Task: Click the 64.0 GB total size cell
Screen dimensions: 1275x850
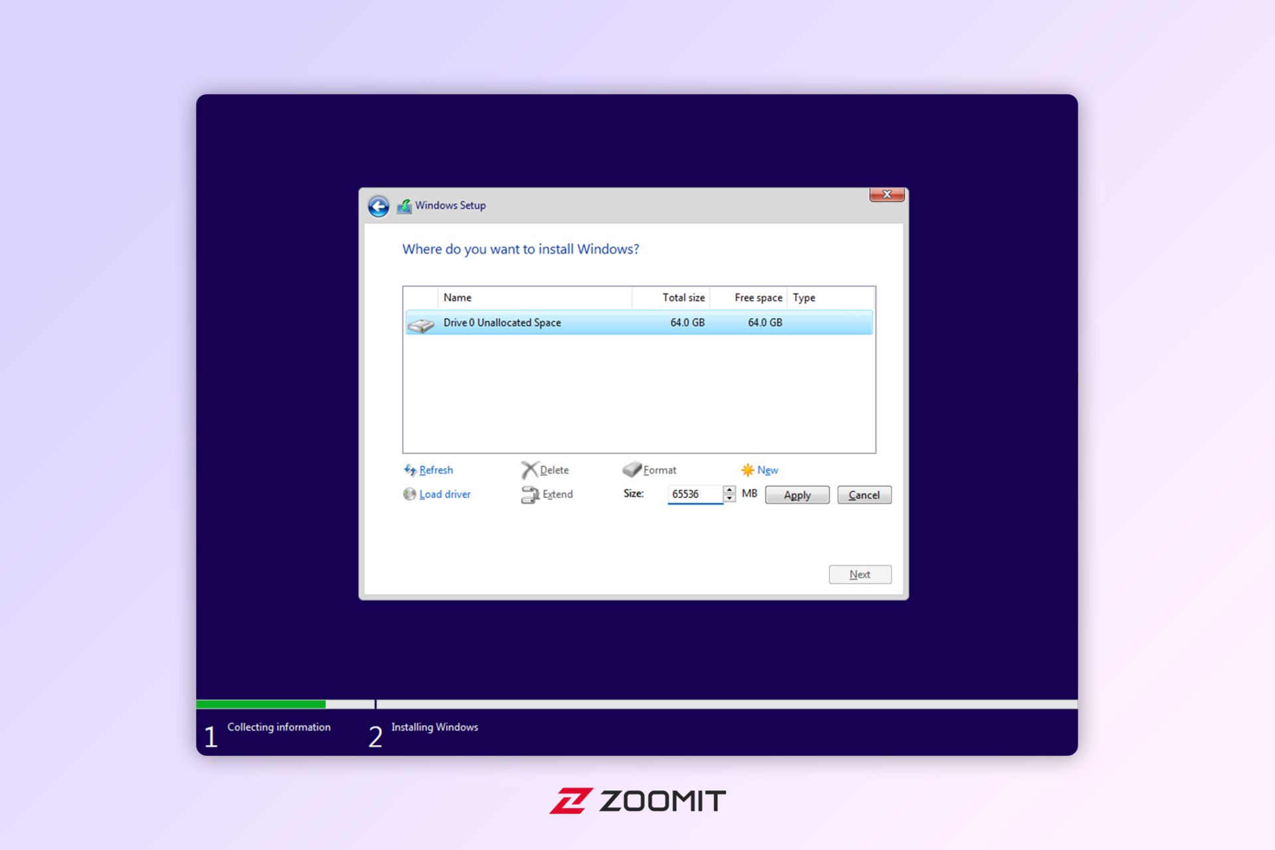Action: coord(687,323)
